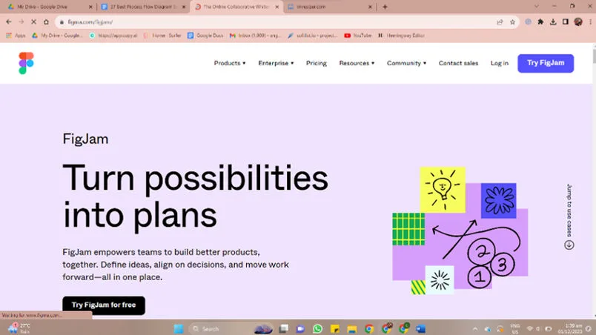
Task: Click the circular arrow under Jump to use cases
Action: (569, 245)
